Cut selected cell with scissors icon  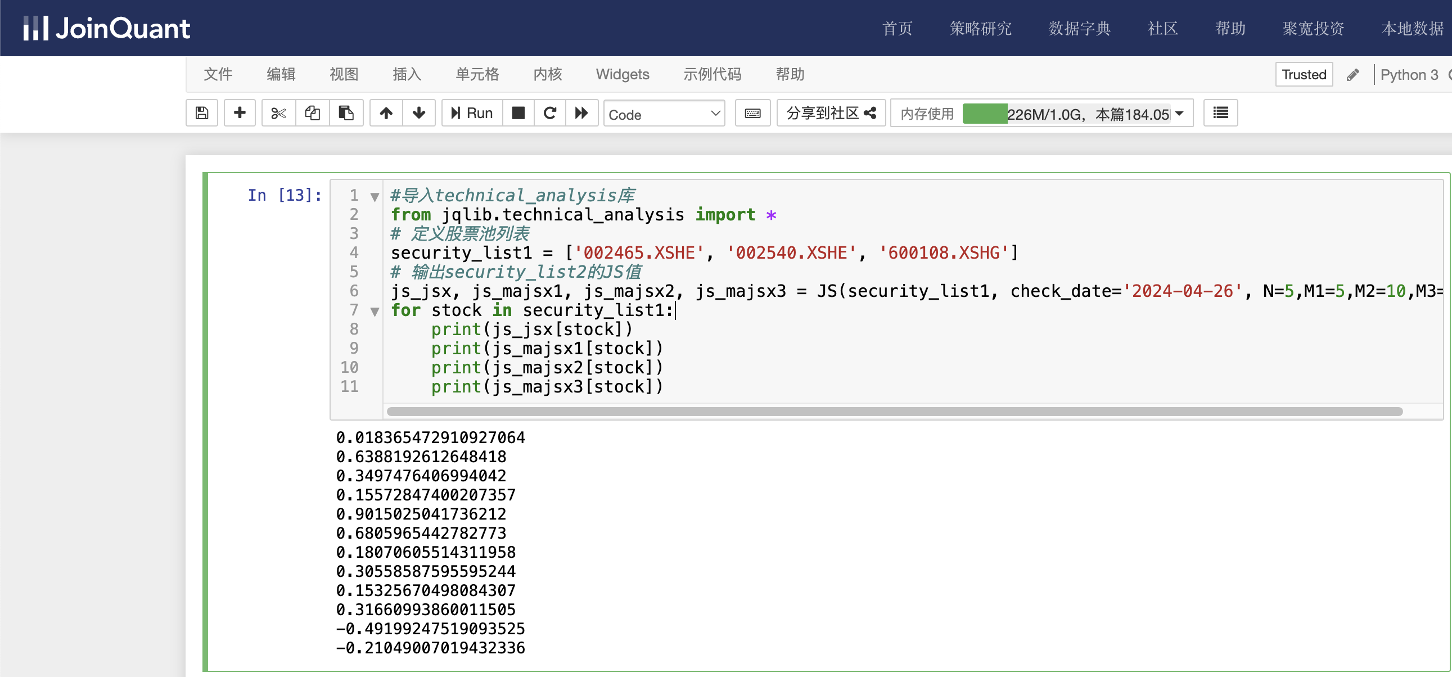coord(278,114)
